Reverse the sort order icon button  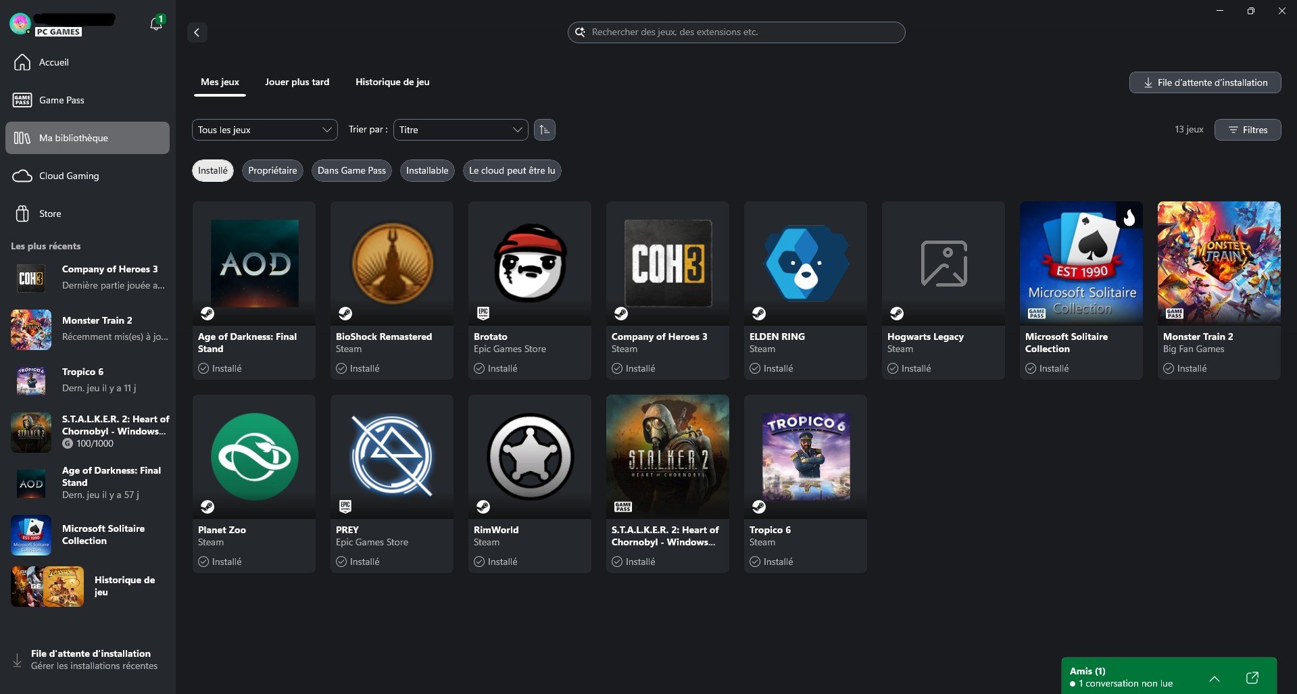(544, 130)
